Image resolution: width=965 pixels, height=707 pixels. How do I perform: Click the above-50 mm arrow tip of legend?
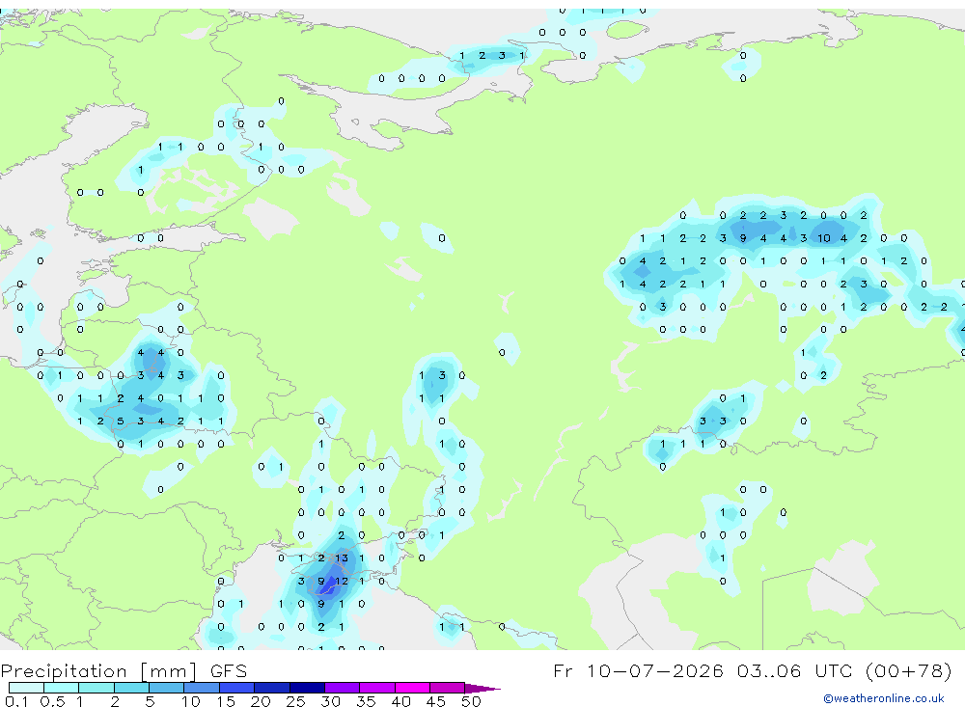coord(482,688)
